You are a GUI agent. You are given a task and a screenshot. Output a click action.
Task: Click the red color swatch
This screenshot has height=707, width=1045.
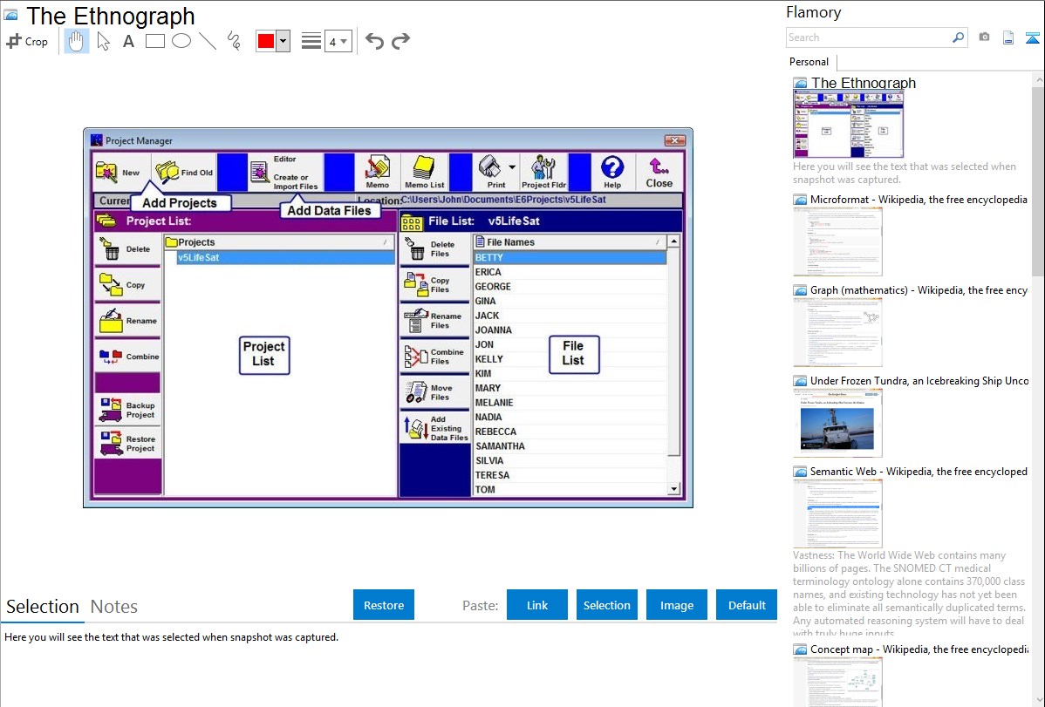(x=266, y=41)
